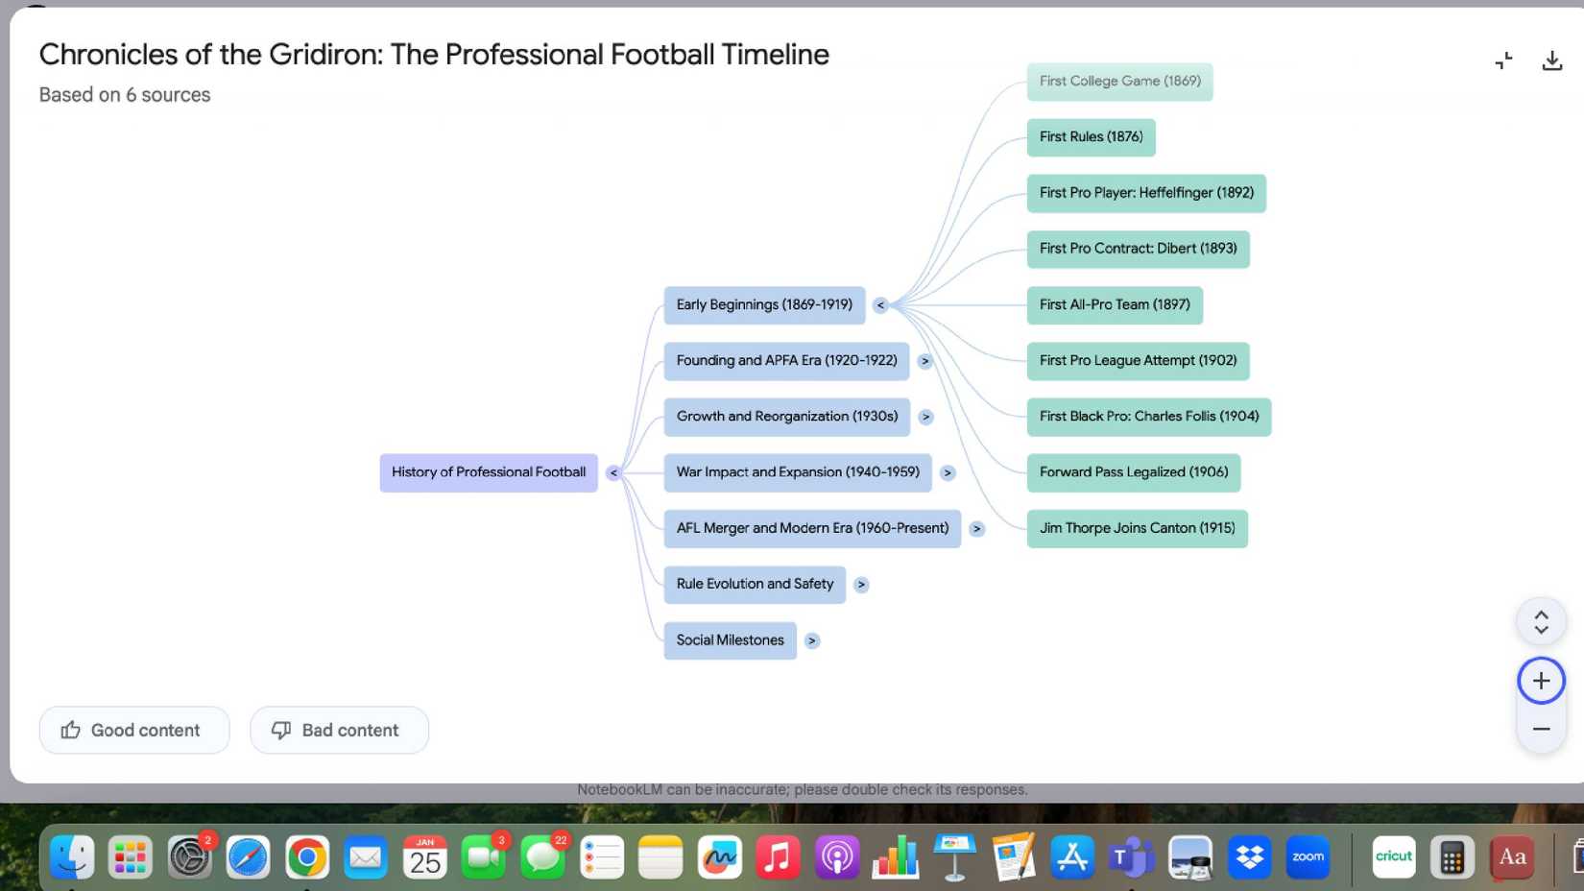The width and height of the screenshot is (1584, 891).
Task: Select the First College Game (1869) node
Action: coord(1119,82)
